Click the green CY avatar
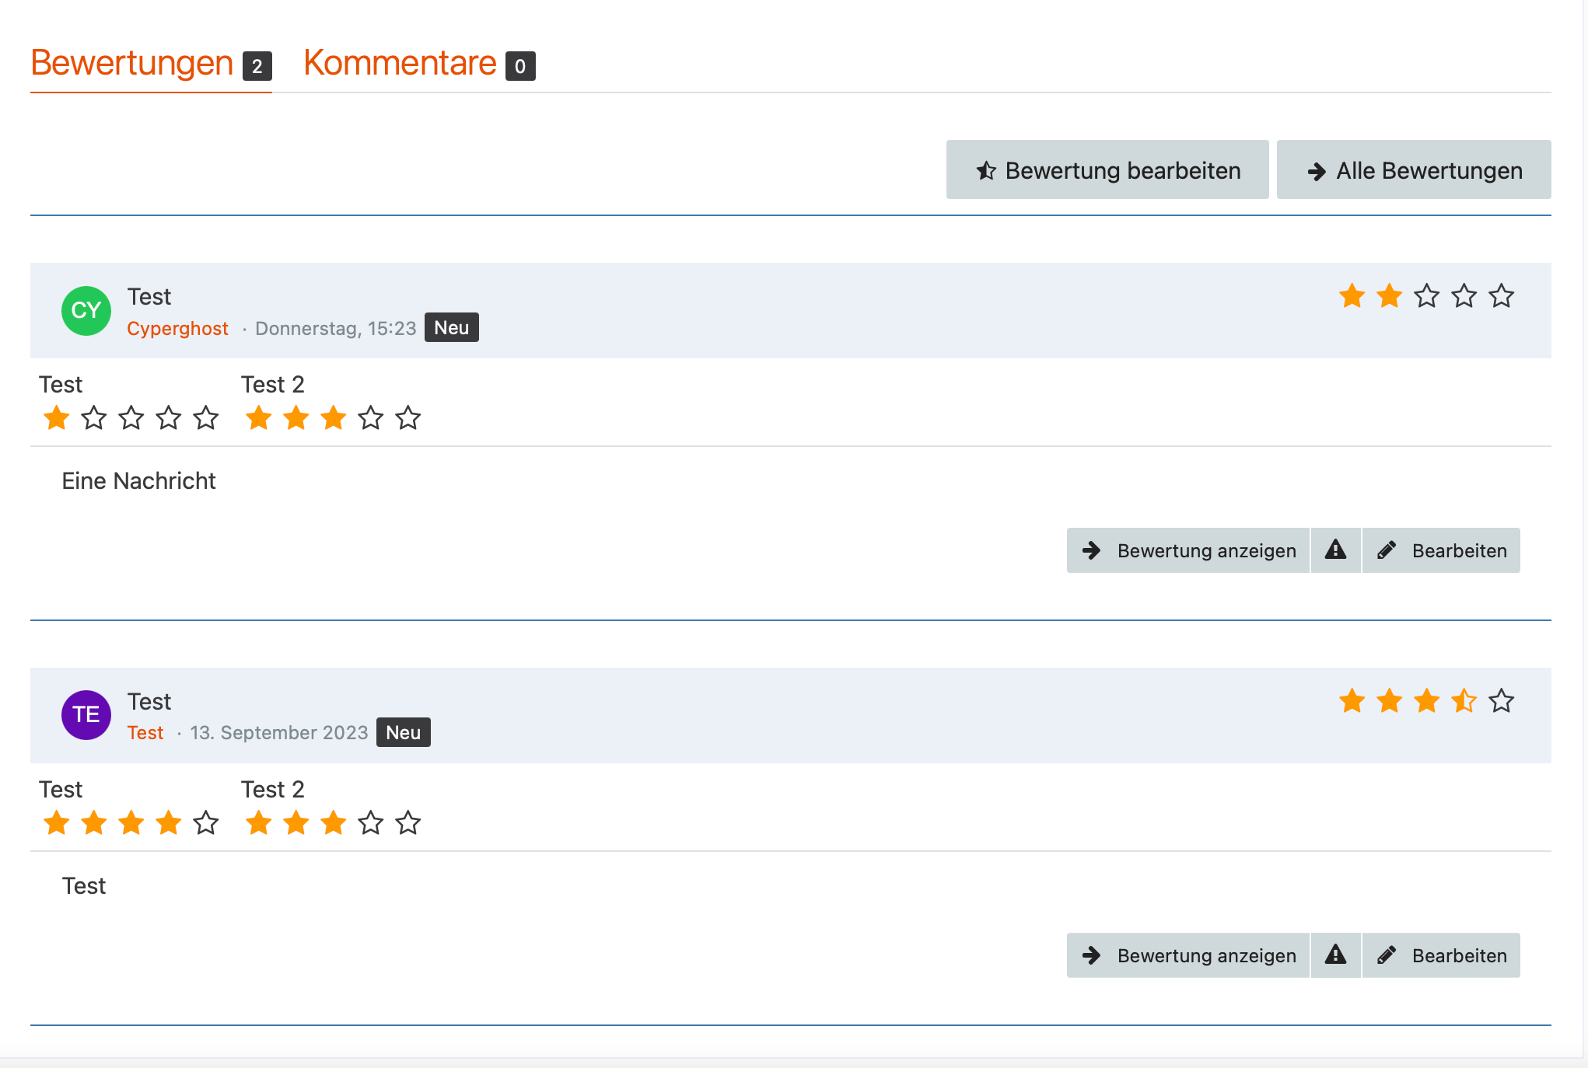This screenshot has width=1588, height=1068. point(86,311)
